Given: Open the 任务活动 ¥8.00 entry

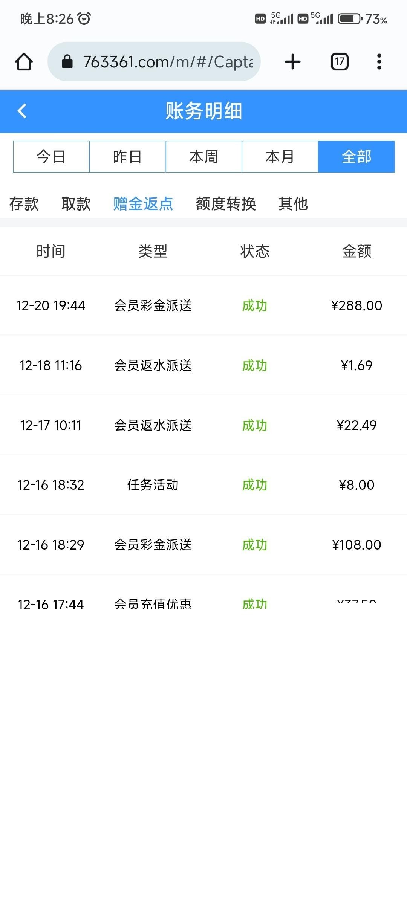Looking at the screenshot, I should pos(203,485).
